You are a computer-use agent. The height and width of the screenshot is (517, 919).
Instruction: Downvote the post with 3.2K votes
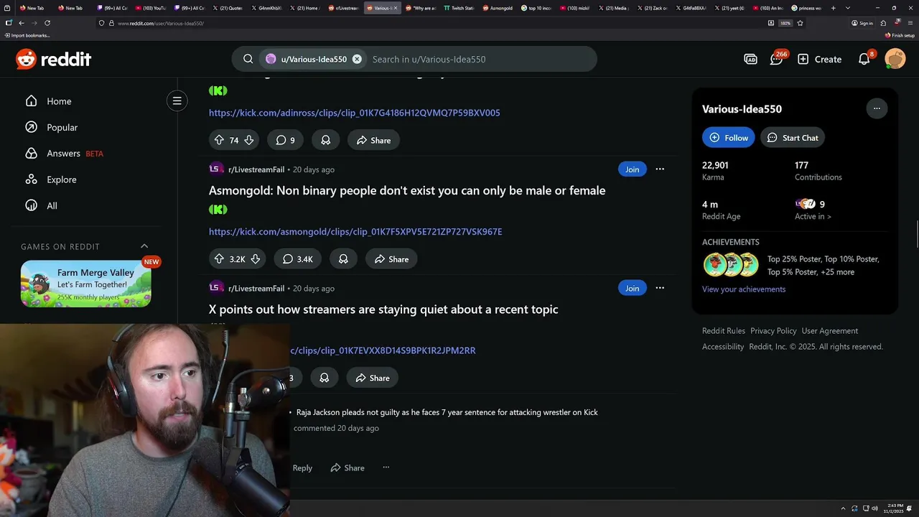click(x=255, y=259)
